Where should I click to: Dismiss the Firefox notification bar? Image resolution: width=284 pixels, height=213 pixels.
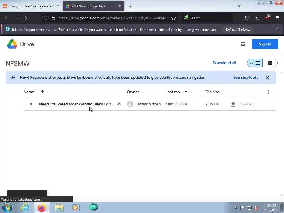(x=277, y=29)
